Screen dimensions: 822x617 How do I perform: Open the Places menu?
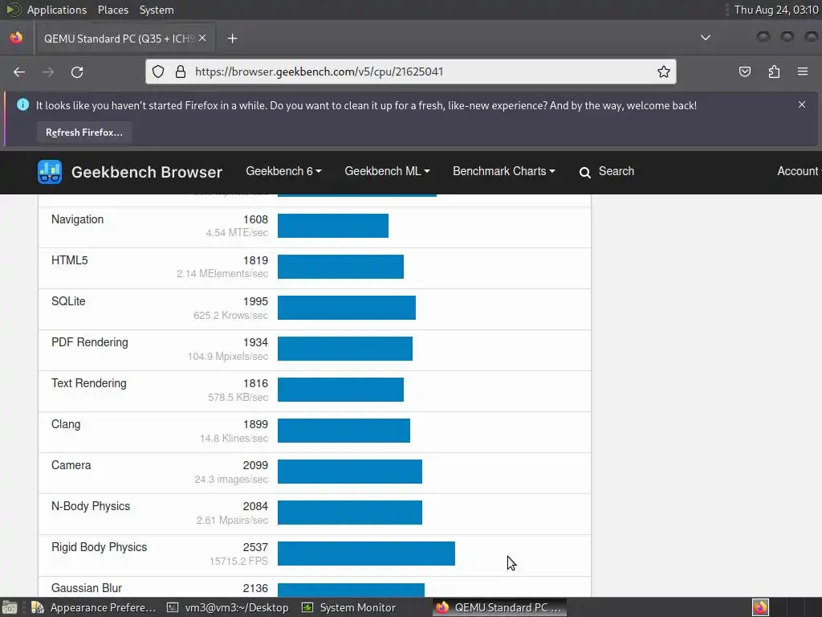(113, 10)
